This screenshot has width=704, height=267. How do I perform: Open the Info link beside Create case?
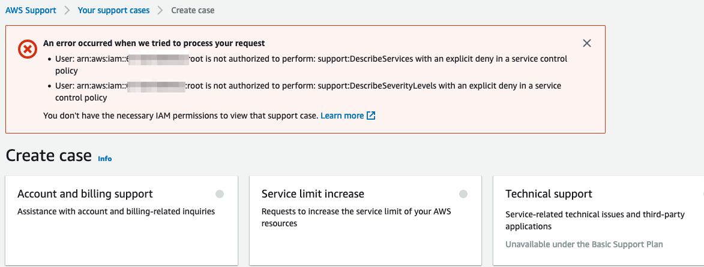[x=104, y=159]
